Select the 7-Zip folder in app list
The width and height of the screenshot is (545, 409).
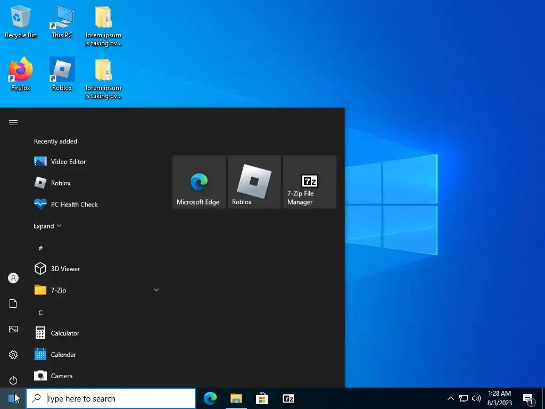97,290
